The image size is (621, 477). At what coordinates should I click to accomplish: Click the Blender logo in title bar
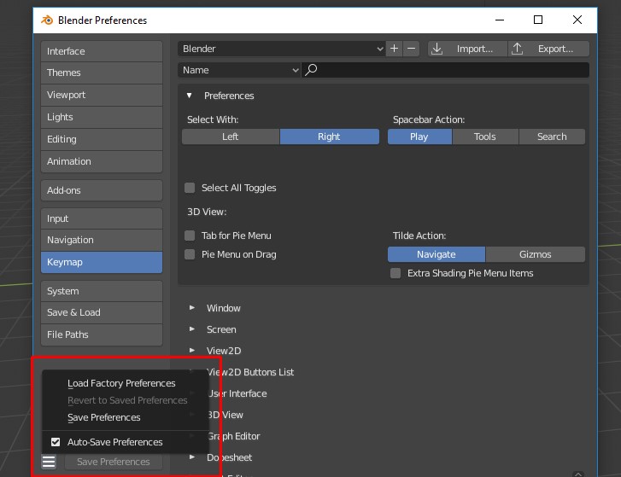(47, 20)
